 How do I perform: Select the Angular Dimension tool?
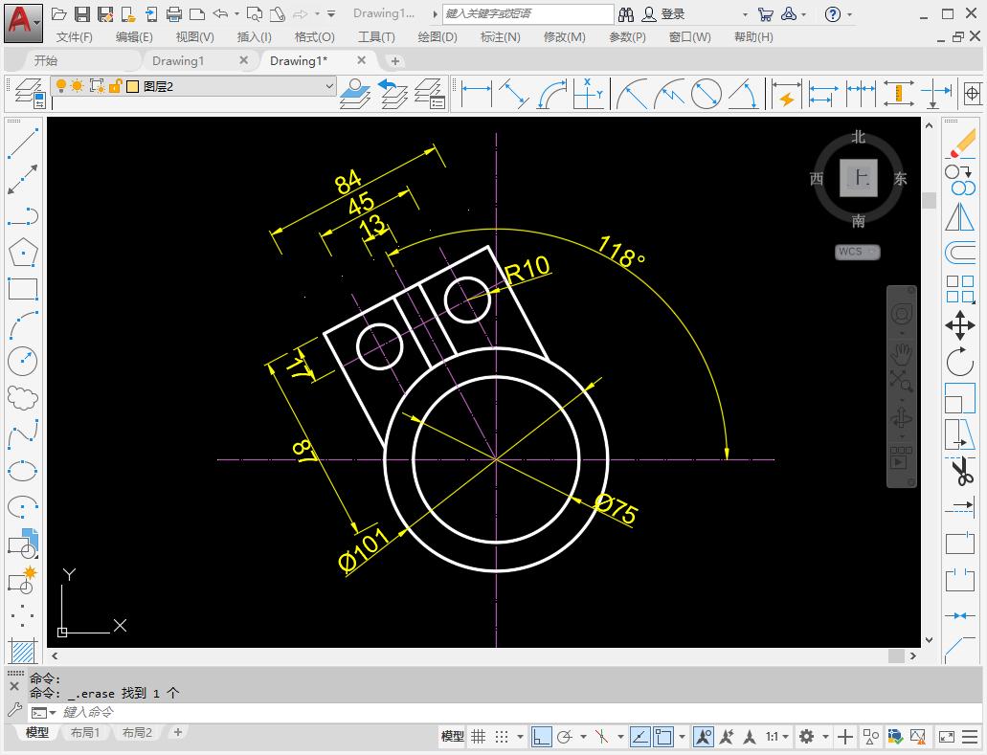pos(744,94)
